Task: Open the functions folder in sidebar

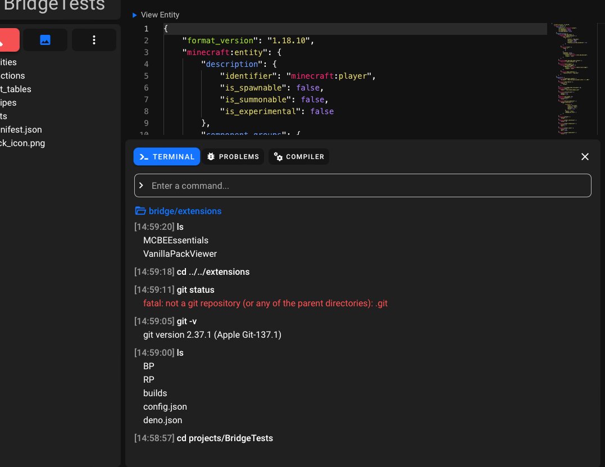Action: coord(12,76)
